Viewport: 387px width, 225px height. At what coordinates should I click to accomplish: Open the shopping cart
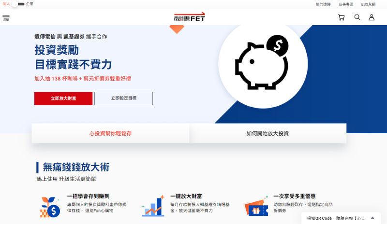point(342,17)
